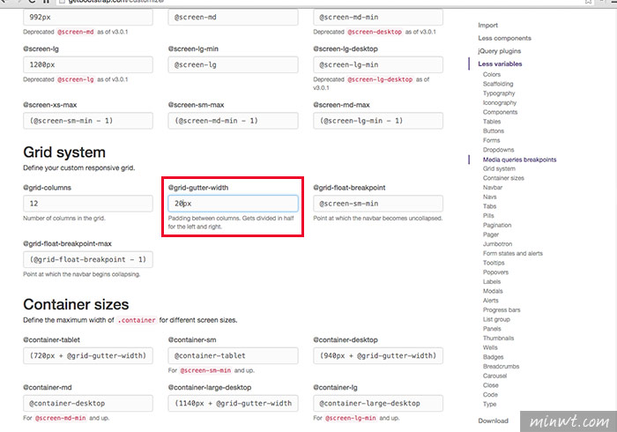Open Labels sidebar link
Viewport: 617px width, 432px height.
[492, 282]
